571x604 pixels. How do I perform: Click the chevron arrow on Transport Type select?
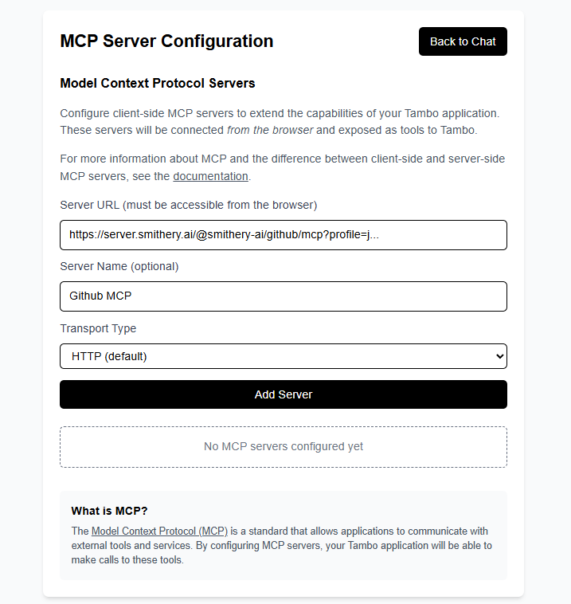tap(499, 356)
